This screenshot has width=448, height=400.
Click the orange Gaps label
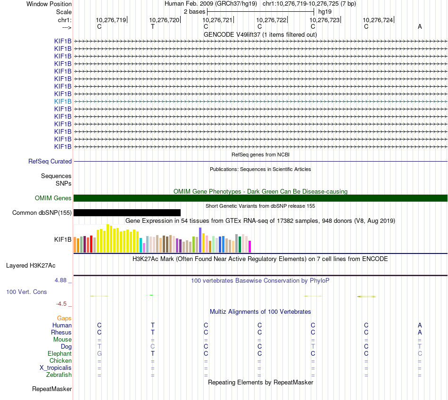click(64, 318)
